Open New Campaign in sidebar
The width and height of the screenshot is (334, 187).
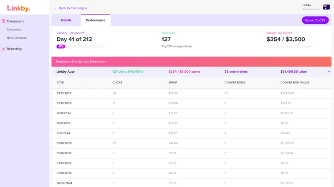17,38
